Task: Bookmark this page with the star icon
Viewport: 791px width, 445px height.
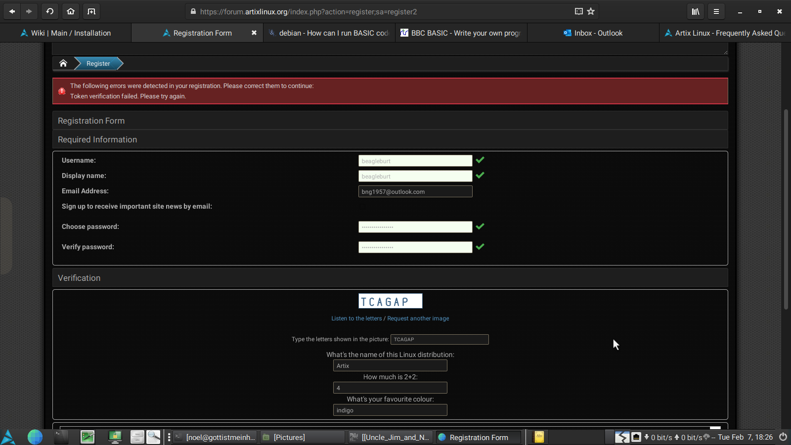Action: pyautogui.click(x=591, y=11)
